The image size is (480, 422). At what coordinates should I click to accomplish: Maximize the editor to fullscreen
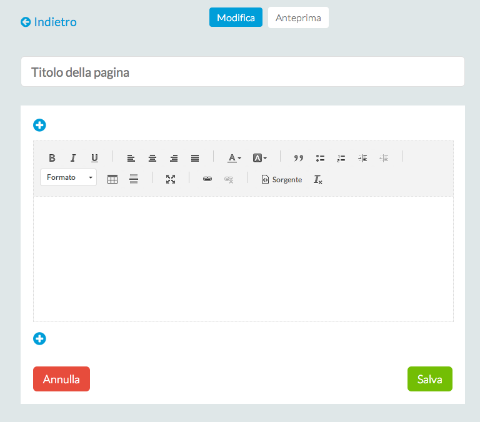171,179
